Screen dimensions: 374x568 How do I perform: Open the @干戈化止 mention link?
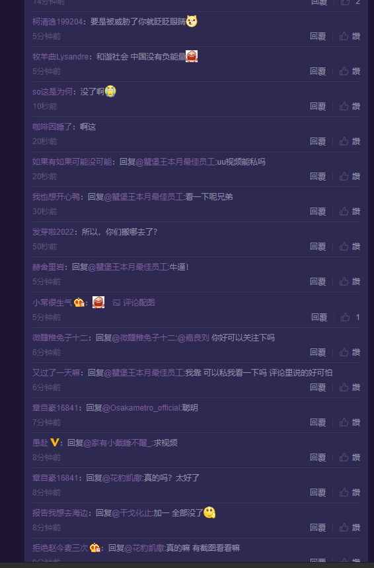tap(131, 513)
